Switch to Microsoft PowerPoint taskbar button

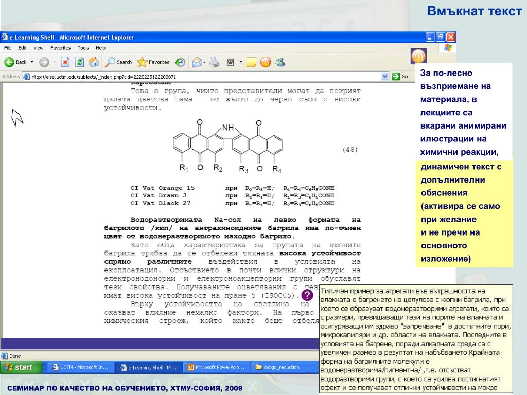coord(217,367)
